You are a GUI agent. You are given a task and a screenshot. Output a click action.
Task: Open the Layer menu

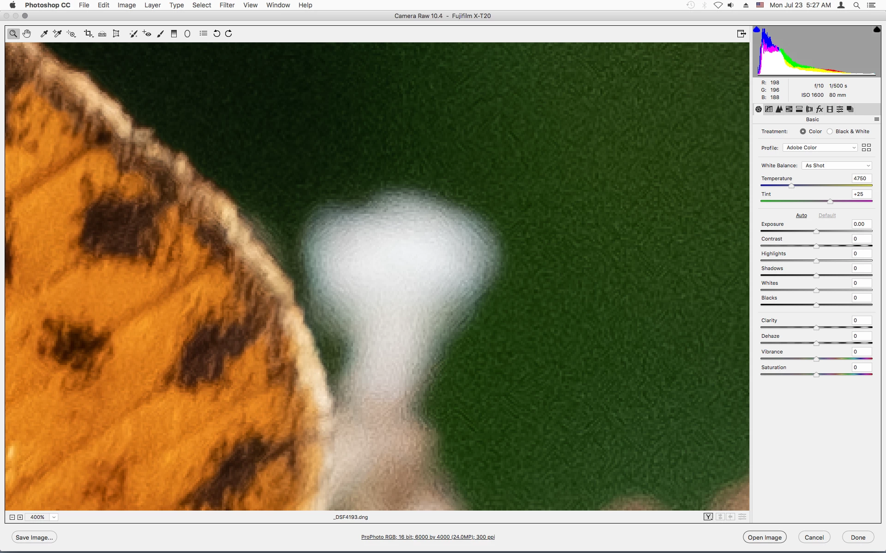click(152, 5)
